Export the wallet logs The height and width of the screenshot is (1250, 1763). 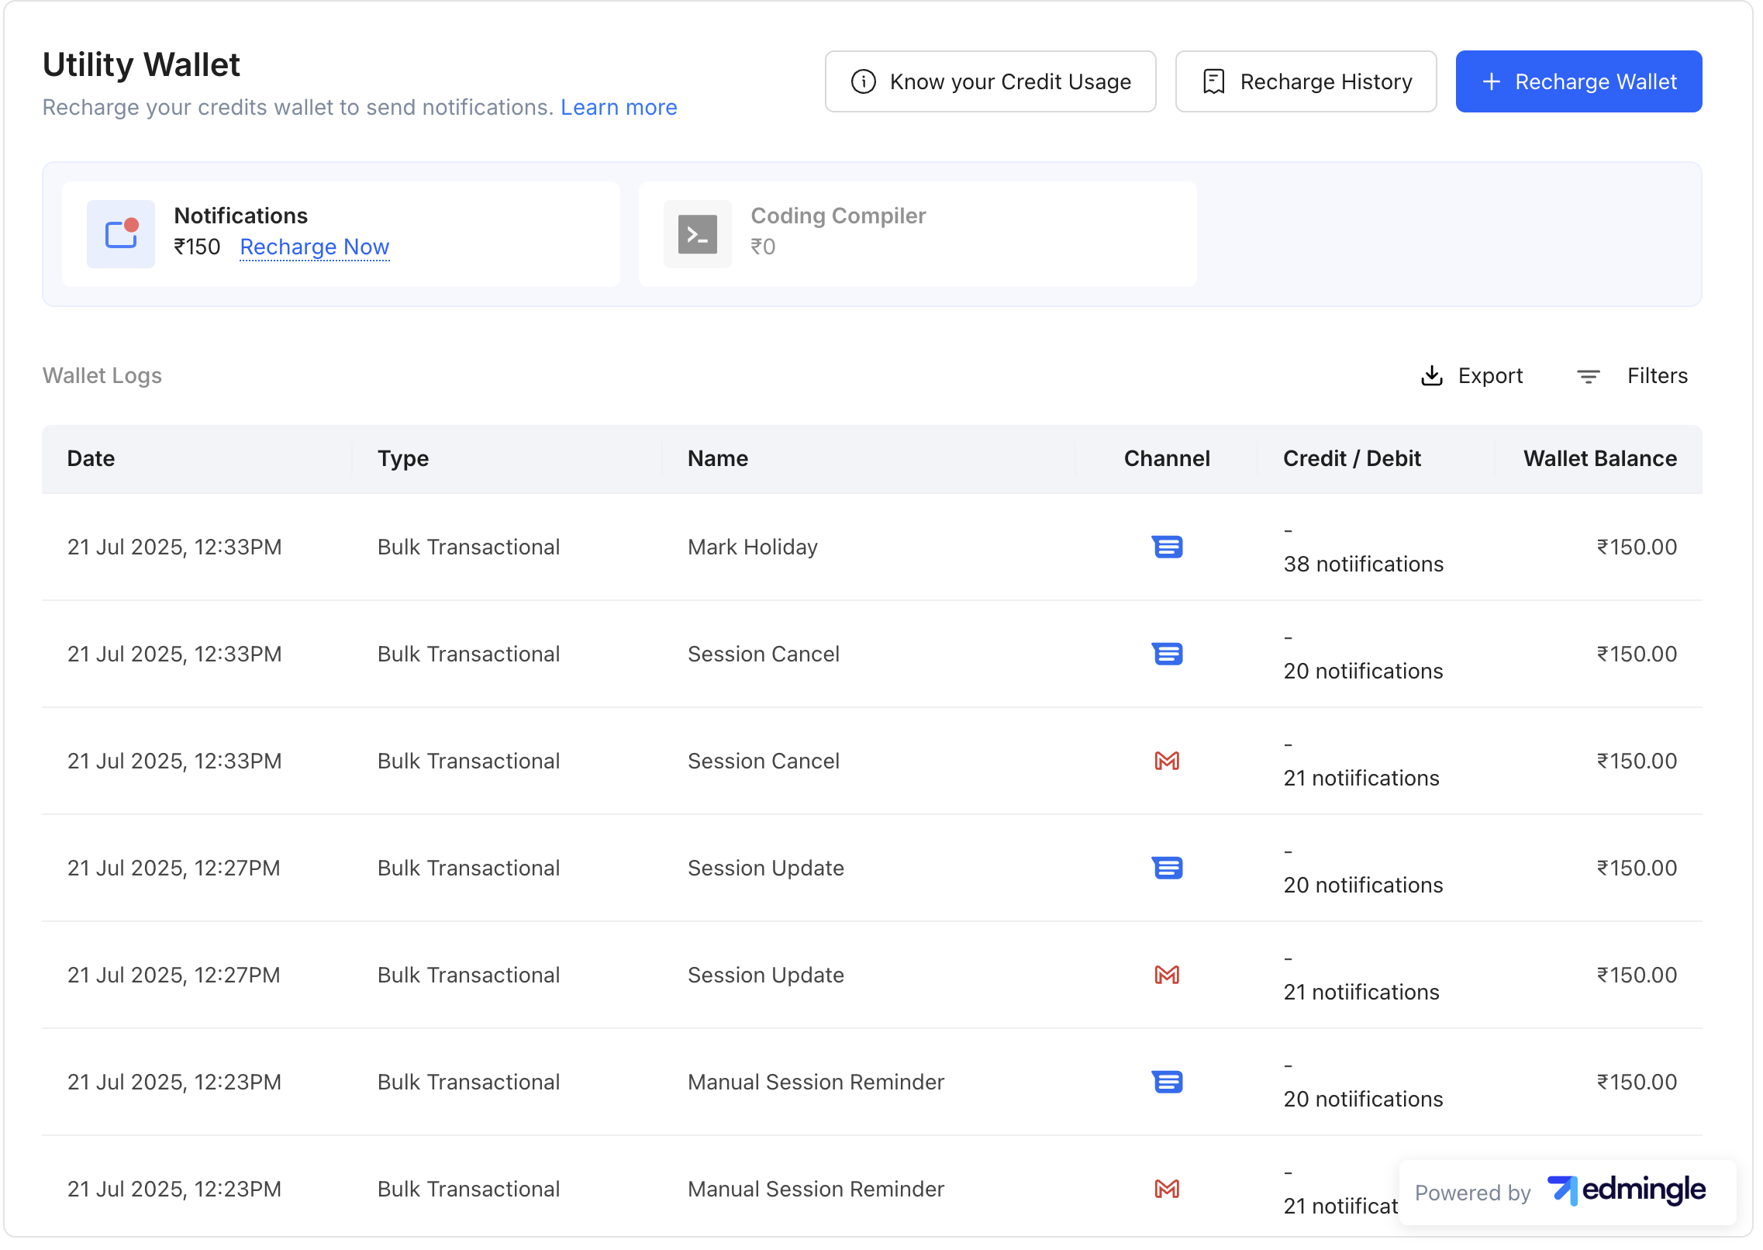click(x=1471, y=375)
